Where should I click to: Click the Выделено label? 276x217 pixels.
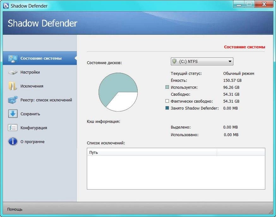[181, 127]
